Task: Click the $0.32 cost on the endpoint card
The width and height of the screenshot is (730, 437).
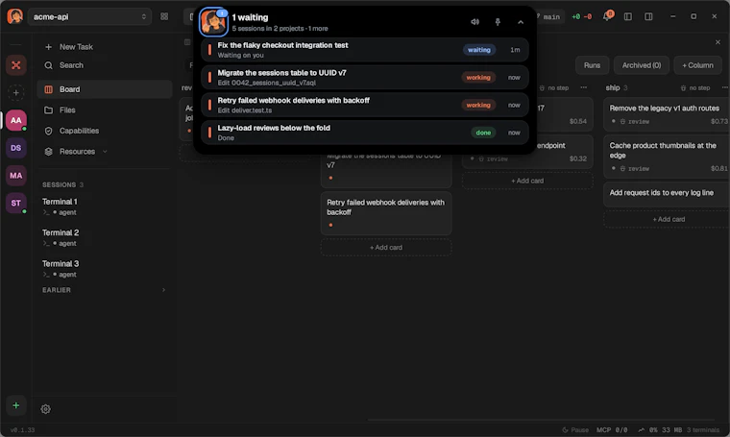Action: 578,158
